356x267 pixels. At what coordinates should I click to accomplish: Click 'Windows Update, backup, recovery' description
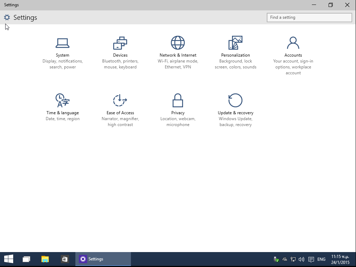[x=235, y=122]
